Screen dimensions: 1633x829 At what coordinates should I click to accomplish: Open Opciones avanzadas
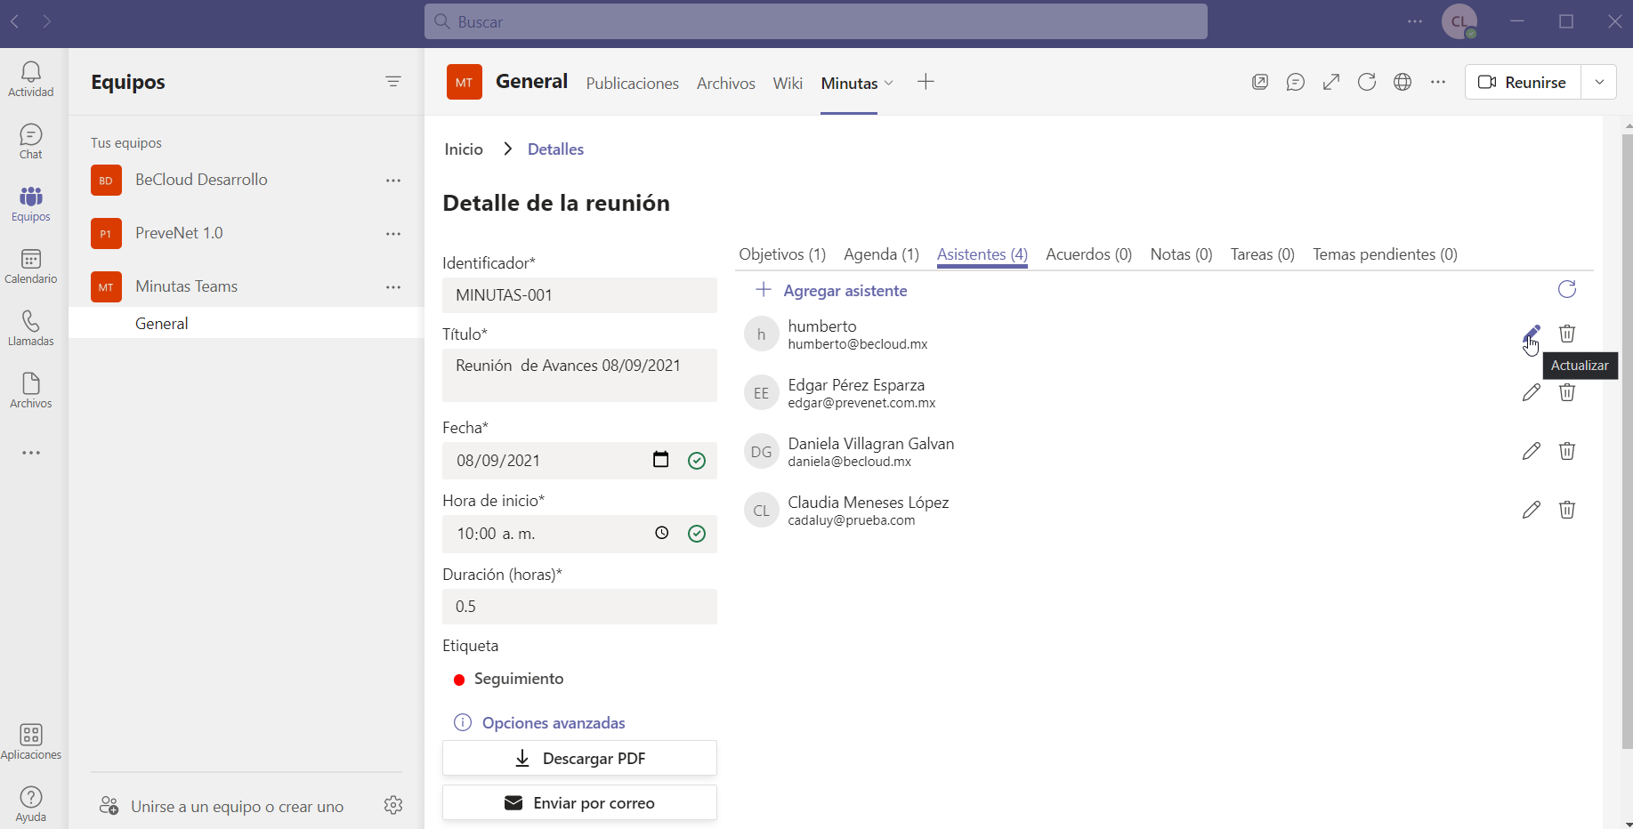coord(539,722)
